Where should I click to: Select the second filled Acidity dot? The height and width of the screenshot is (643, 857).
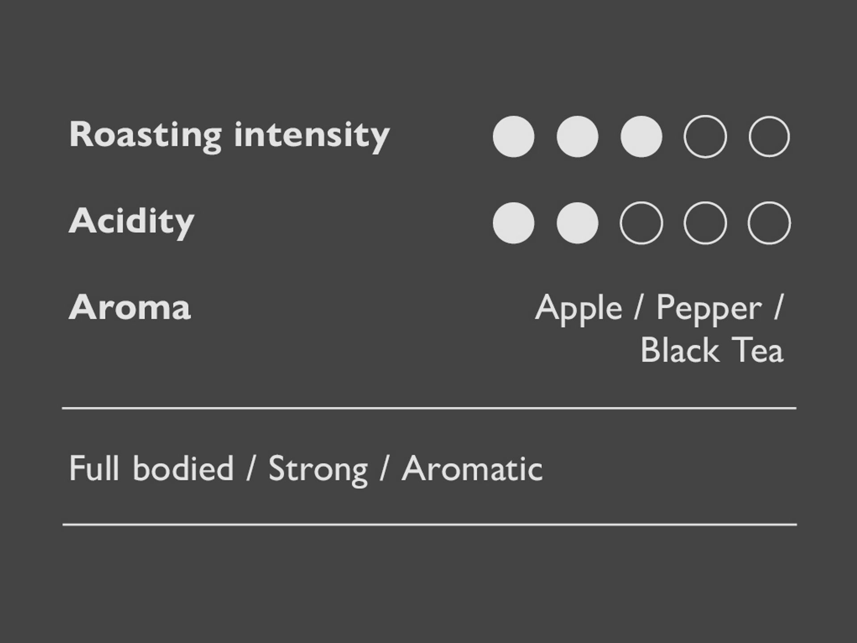(577, 223)
